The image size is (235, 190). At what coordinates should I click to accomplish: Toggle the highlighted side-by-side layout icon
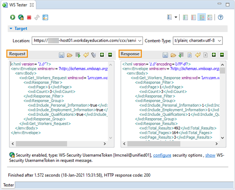202,17
